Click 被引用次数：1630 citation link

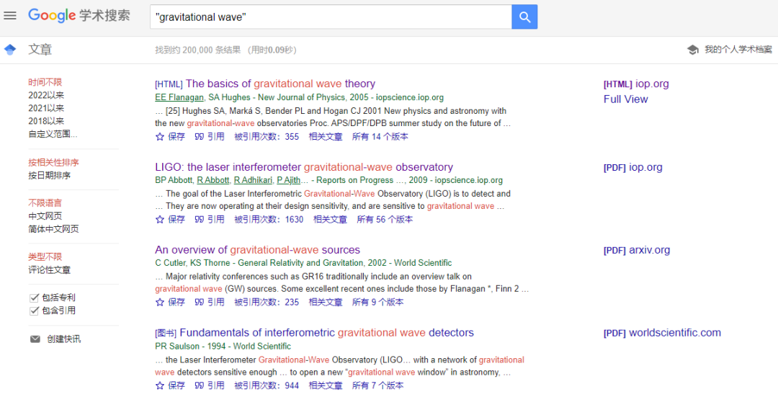point(269,219)
